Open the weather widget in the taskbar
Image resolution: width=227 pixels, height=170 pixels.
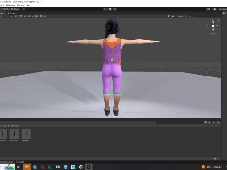pos(212,167)
